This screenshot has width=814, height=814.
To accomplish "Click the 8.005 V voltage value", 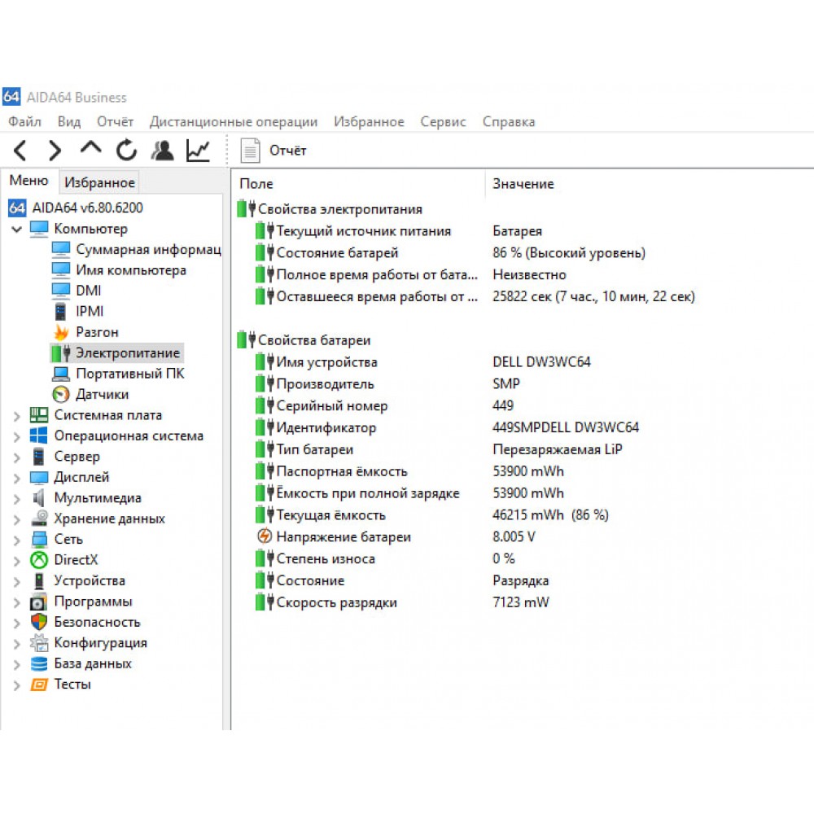I will [x=514, y=536].
